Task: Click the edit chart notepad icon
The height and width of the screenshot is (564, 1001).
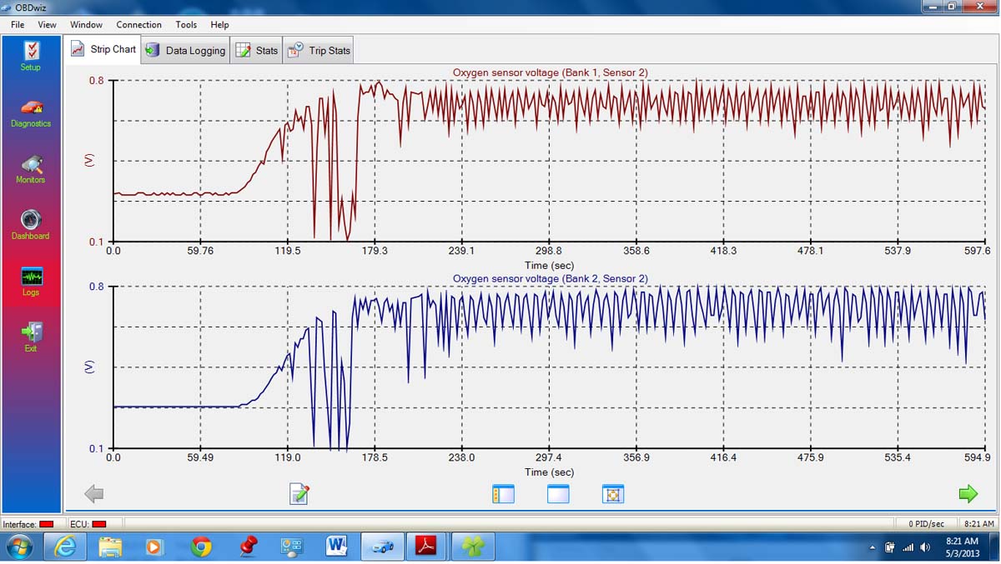Action: click(299, 494)
